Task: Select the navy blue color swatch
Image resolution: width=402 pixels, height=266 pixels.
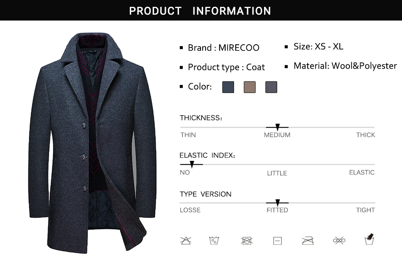Action: tap(228, 87)
